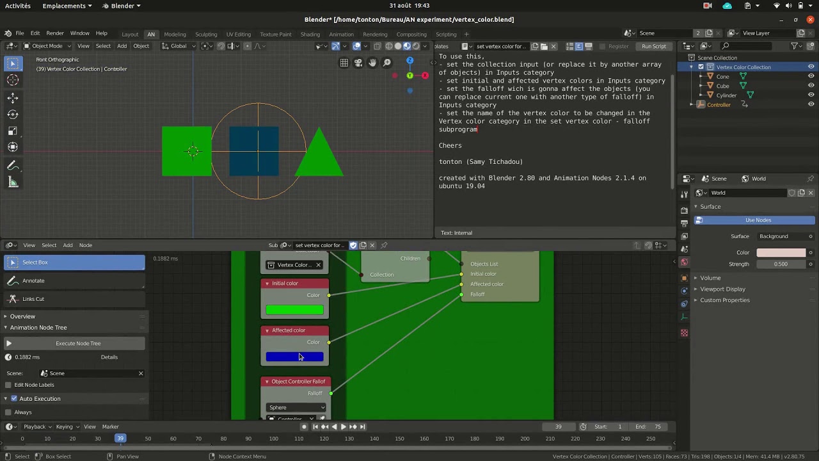Switch to the Scripting workspace tab
The image size is (819, 461).
[446, 34]
